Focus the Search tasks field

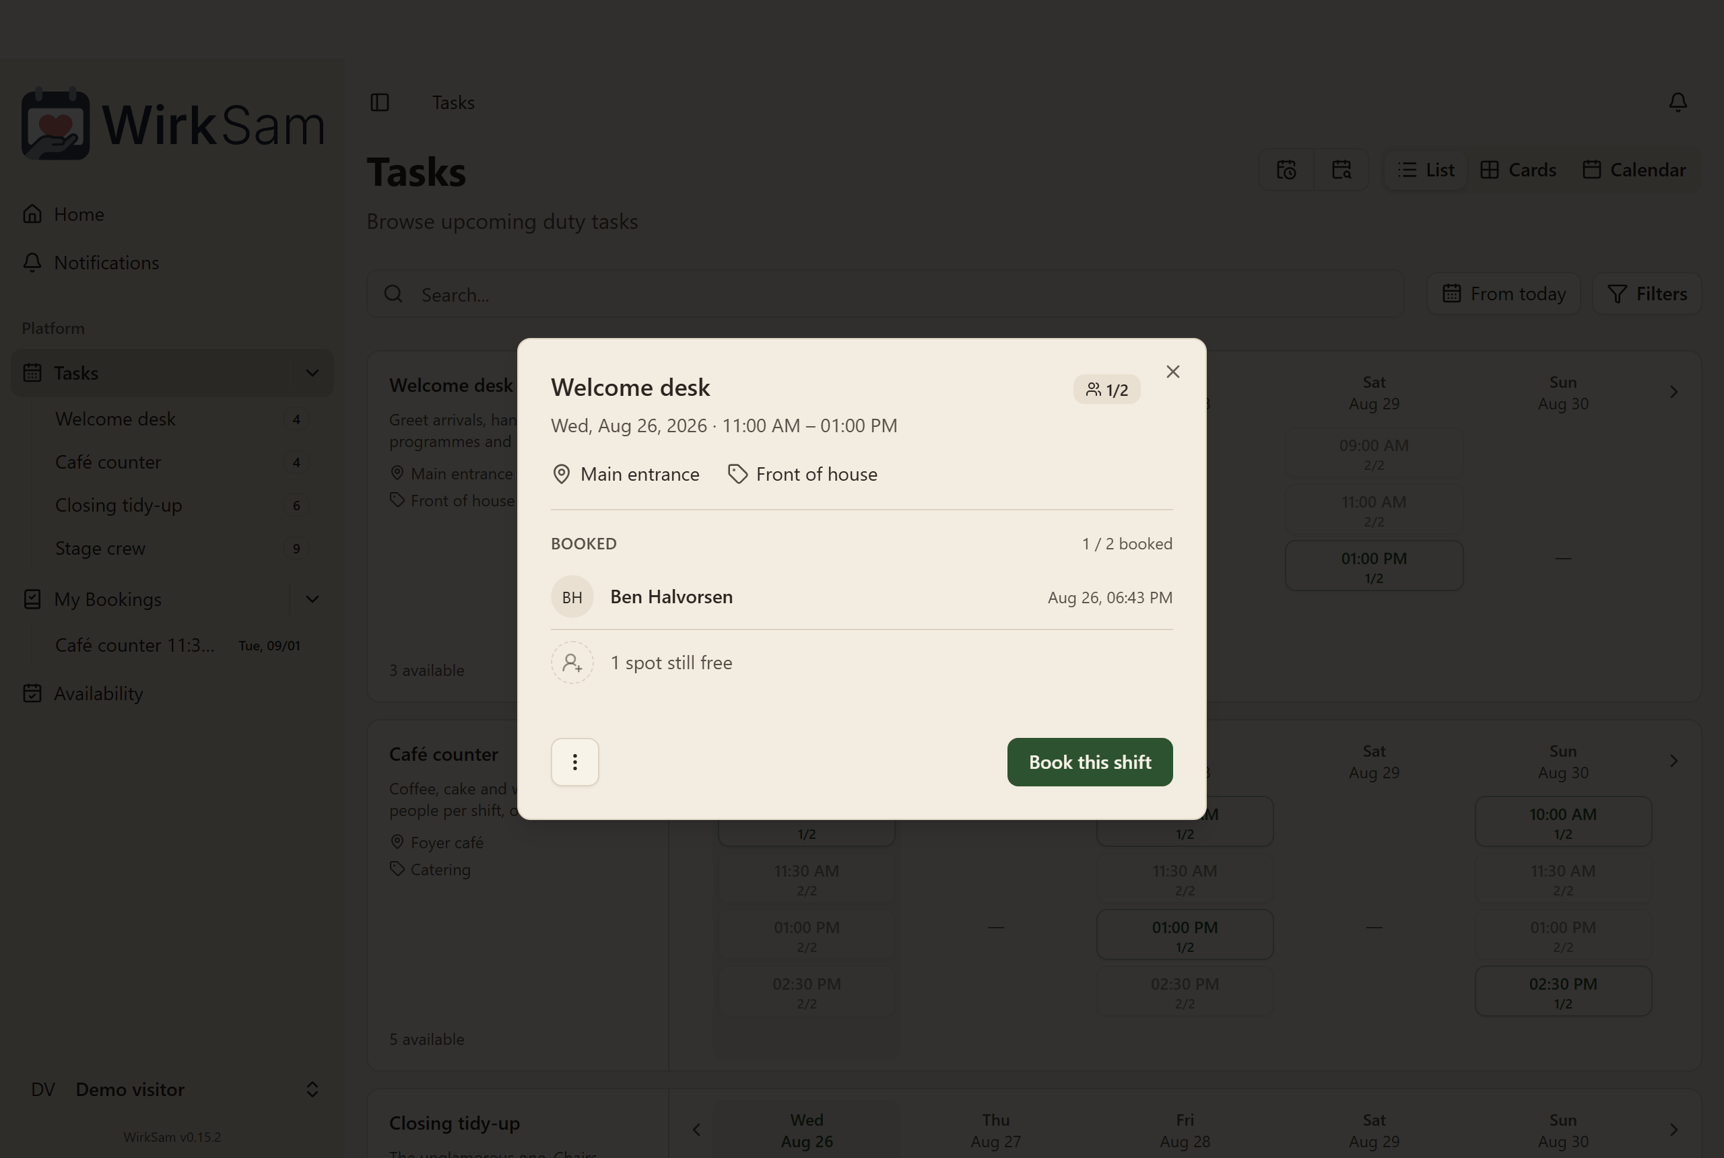pos(885,295)
